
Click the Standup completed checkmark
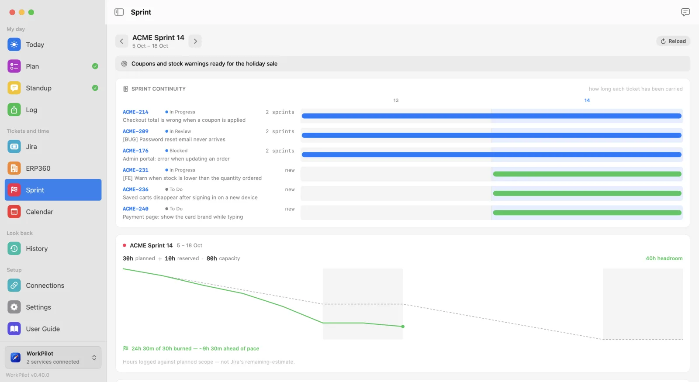coord(95,88)
